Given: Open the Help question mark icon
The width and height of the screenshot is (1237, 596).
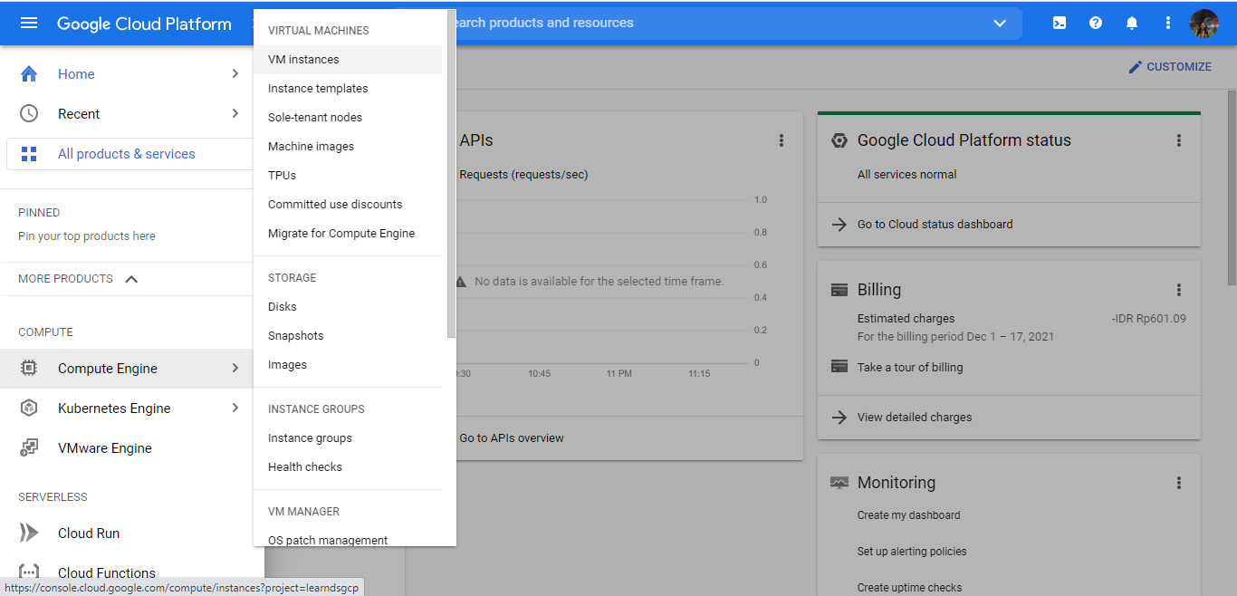Looking at the screenshot, I should click(1096, 23).
